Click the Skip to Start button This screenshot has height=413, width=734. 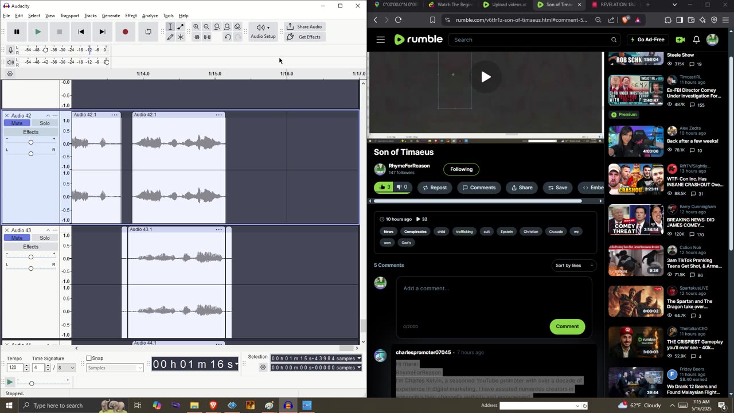81,32
